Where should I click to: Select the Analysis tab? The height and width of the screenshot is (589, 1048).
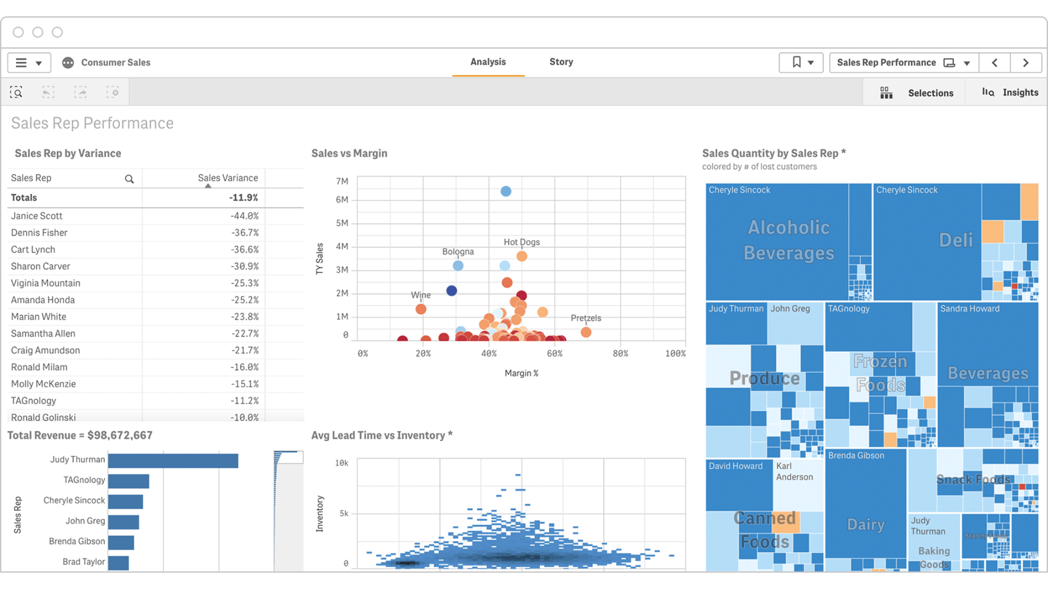tap(488, 62)
